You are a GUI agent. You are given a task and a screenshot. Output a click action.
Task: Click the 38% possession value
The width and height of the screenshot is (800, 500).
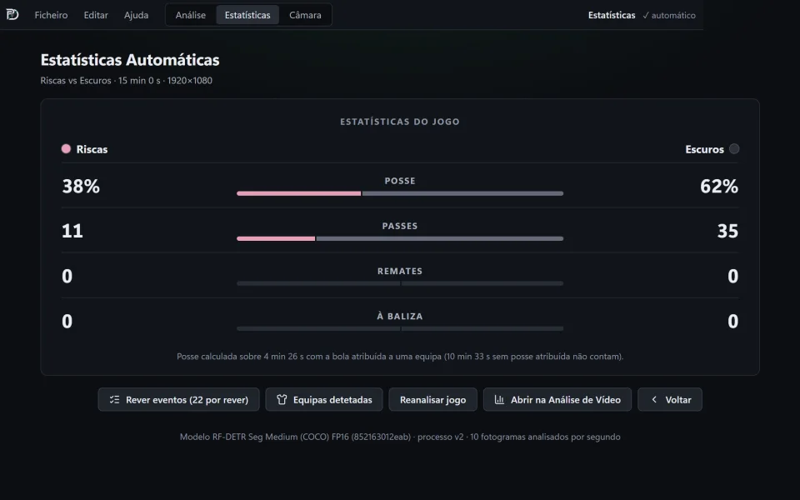click(81, 186)
